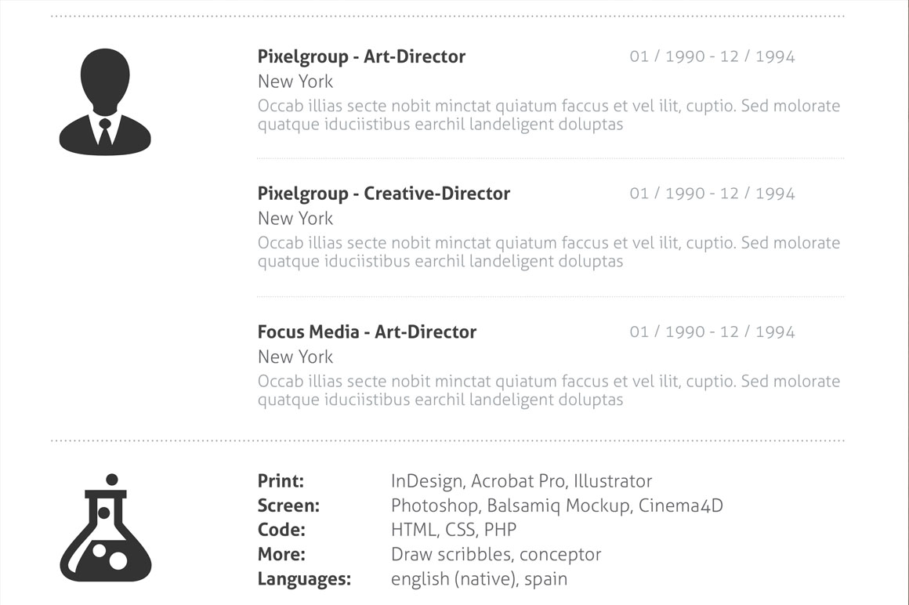Select the Pixelgroup - Art-Director heading
This screenshot has width=909, height=605.
point(361,56)
